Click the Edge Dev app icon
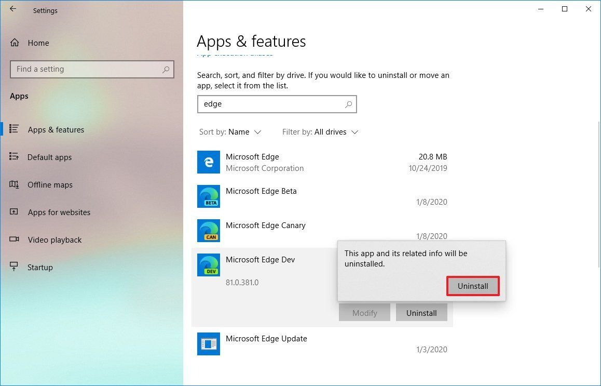 coord(209,265)
